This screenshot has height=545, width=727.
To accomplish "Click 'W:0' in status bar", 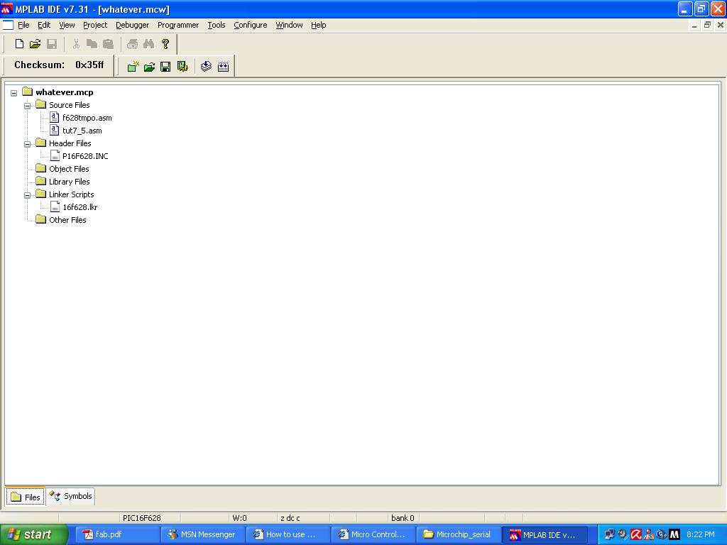I will pyautogui.click(x=239, y=518).
